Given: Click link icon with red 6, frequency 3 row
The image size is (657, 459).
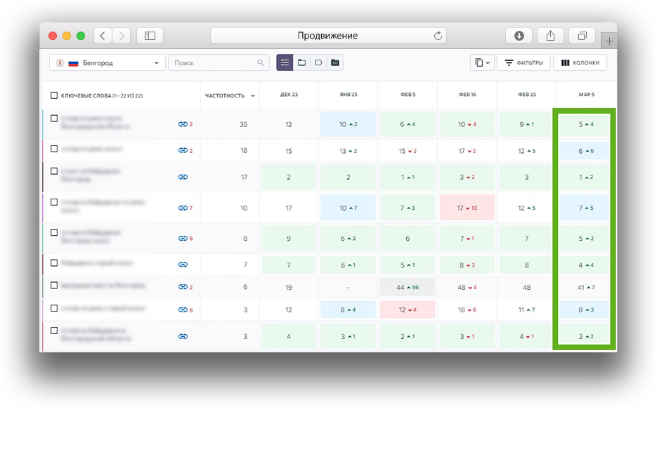Looking at the screenshot, I should click(183, 310).
